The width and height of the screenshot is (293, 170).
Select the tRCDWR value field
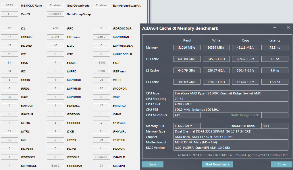coord(9,37)
